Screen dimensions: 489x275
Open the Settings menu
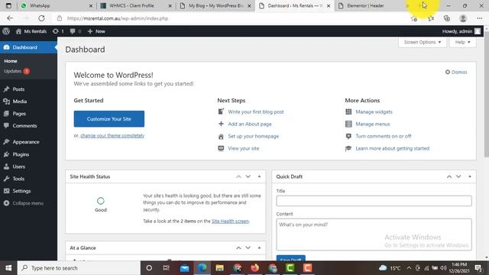click(x=21, y=191)
